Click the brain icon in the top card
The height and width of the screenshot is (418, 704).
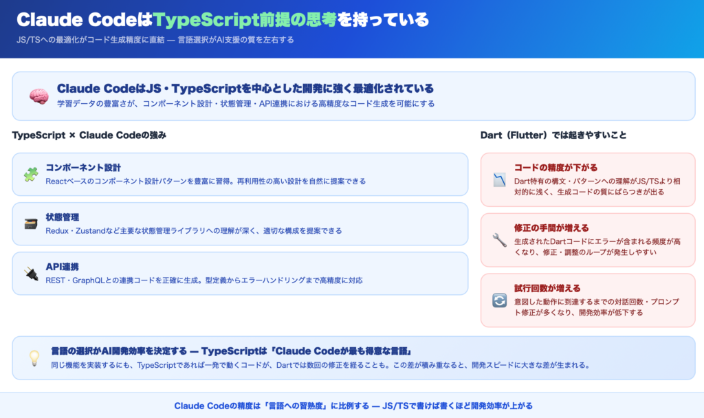click(x=38, y=96)
